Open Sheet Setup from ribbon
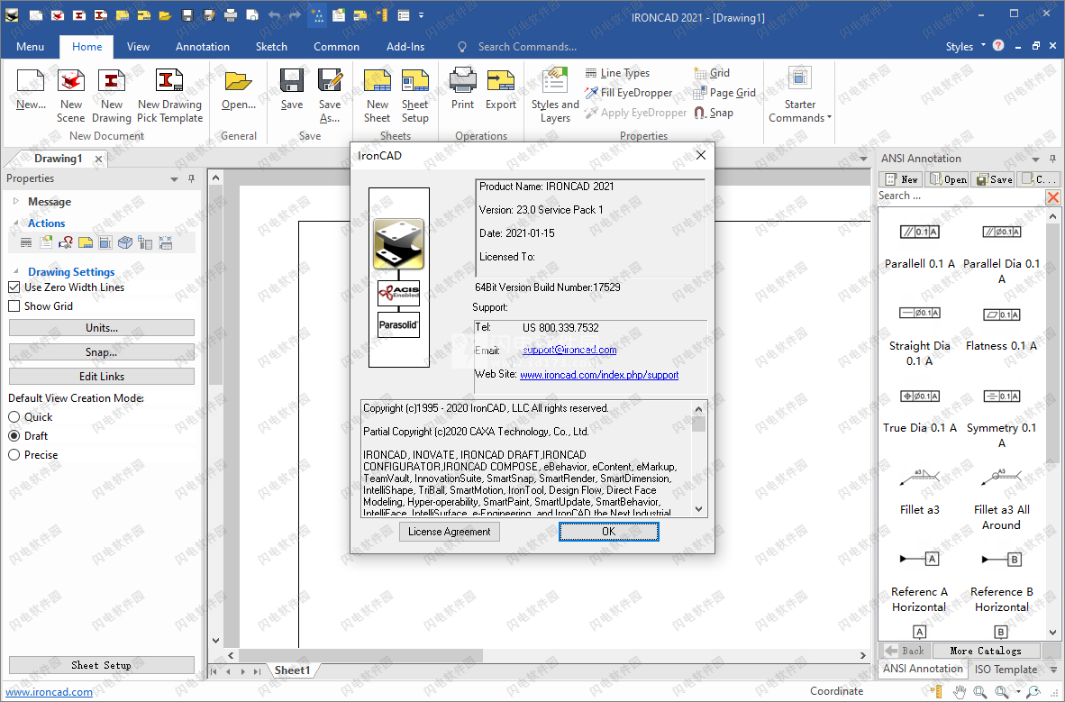1065x702 pixels. 415,96
